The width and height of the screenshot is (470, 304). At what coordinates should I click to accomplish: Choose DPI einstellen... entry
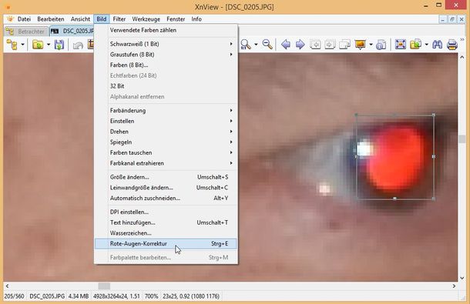(166, 212)
